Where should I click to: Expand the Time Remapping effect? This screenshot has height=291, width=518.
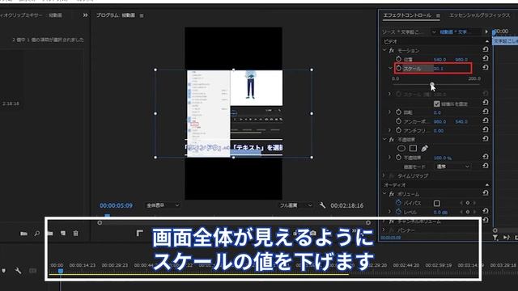coord(384,176)
